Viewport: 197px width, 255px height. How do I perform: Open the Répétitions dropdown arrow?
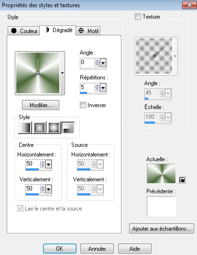click(103, 88)
